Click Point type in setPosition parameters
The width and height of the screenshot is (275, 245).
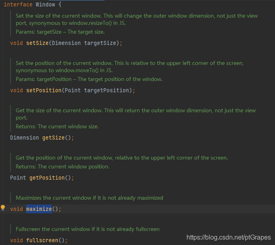pyautogui.click(x=73, y=90)
